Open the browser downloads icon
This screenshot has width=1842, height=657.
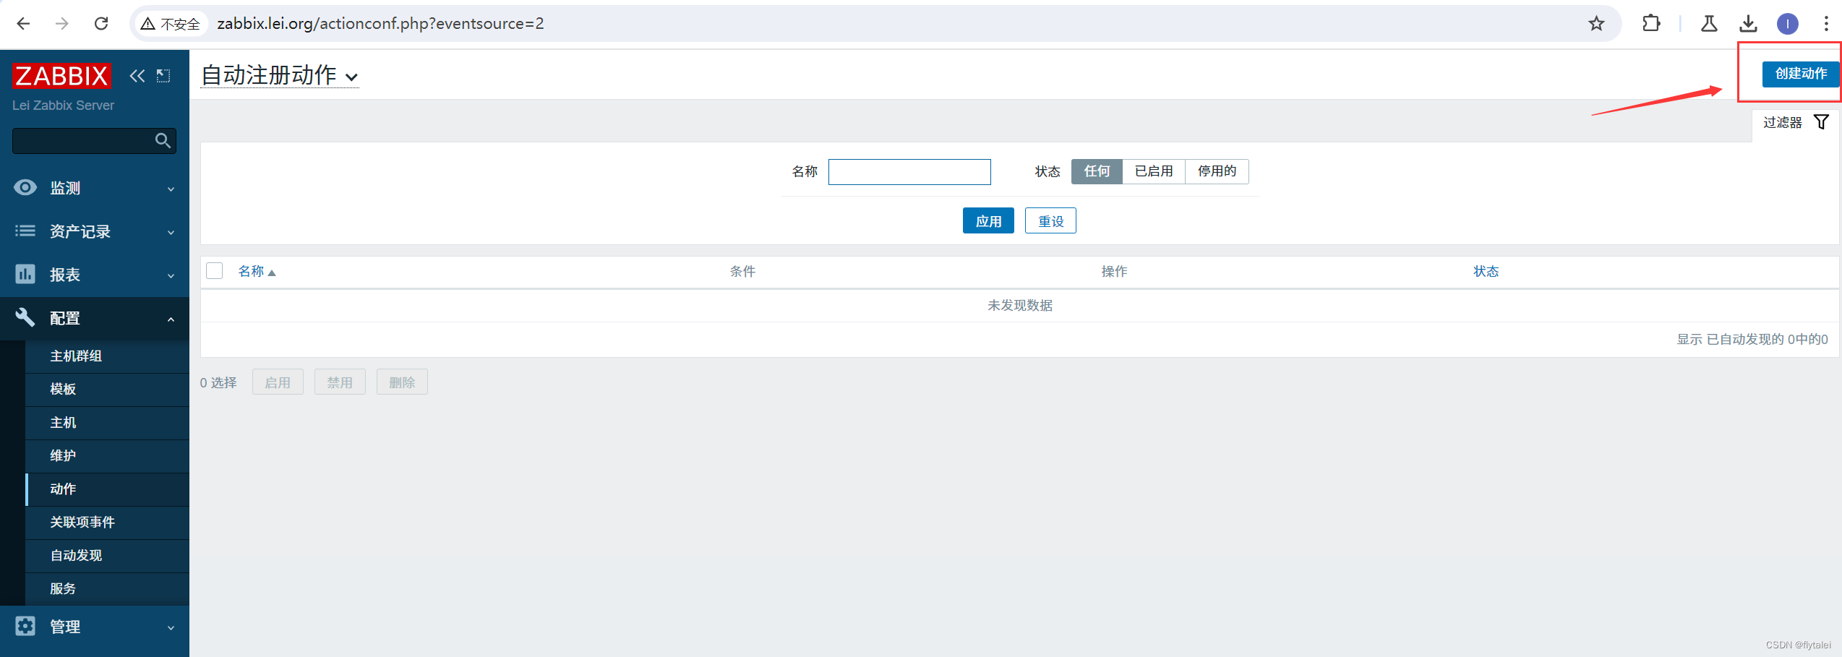pyautogui.click(x=1748, y=24)
